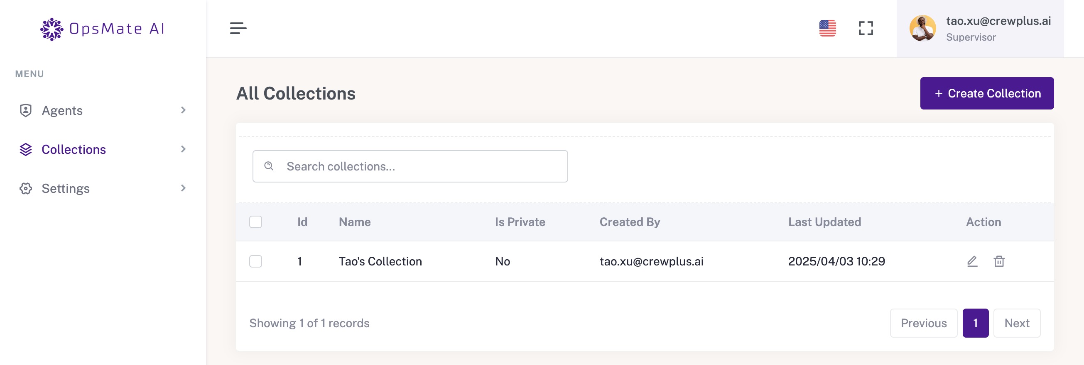Click the Create Collection button
The width and height of the screenshot is (1084, 365).
(x=987, y=93)
